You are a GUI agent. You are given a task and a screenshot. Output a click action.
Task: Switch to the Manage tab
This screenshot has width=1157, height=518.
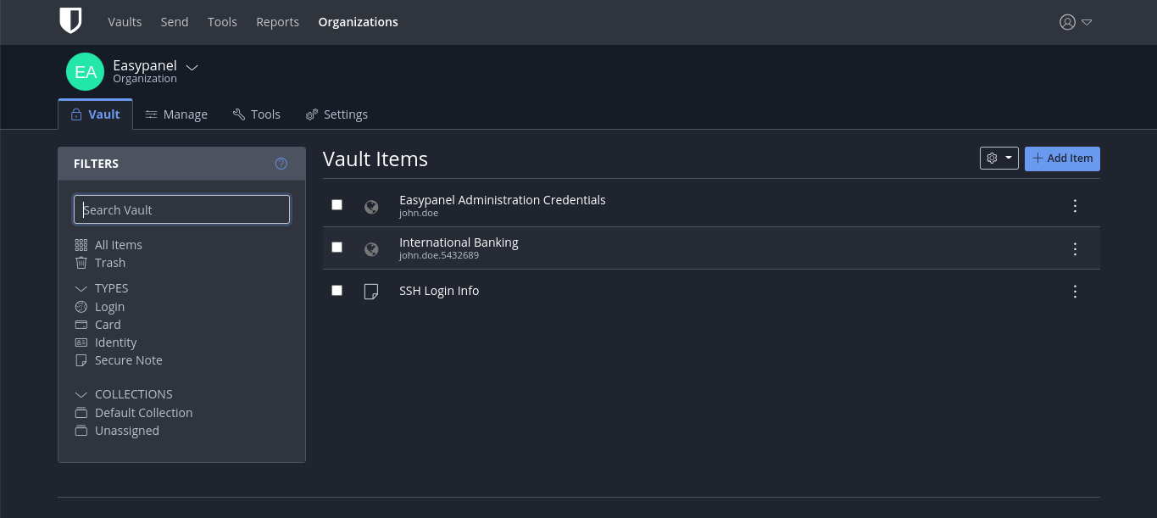pos(176,114)
